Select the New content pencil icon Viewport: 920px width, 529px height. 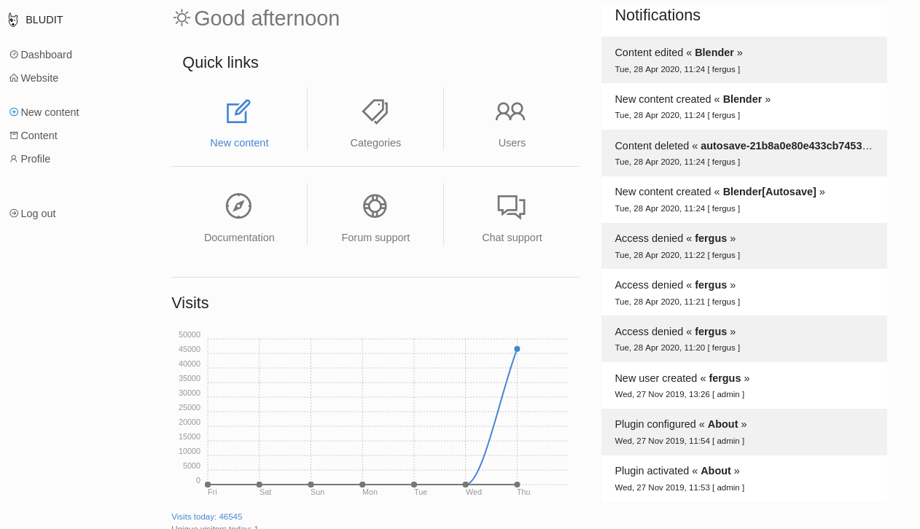point(239,110)
